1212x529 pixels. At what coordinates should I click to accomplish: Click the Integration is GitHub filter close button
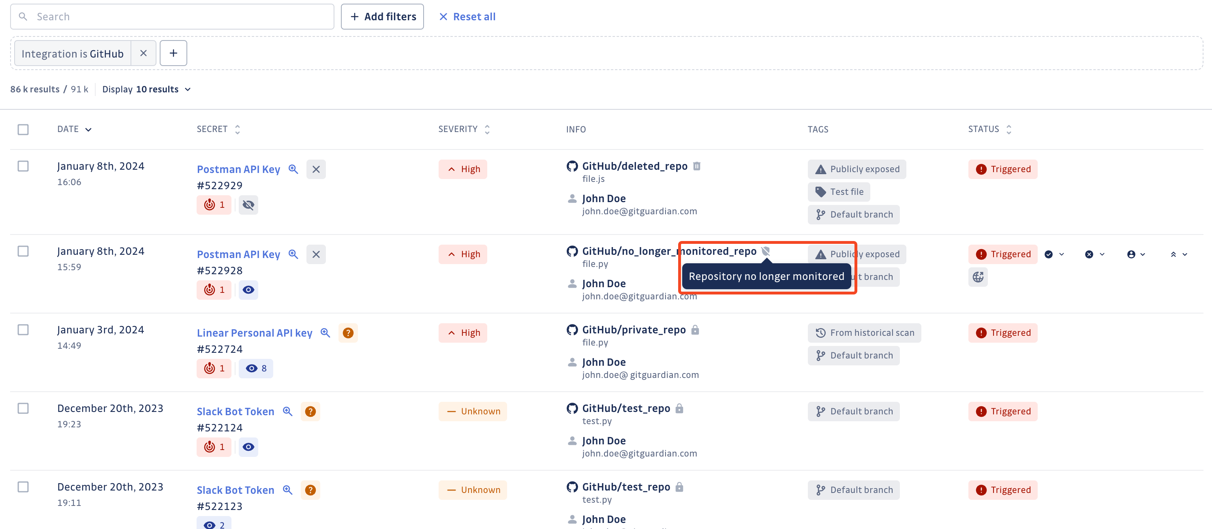(x=142, y=53)
